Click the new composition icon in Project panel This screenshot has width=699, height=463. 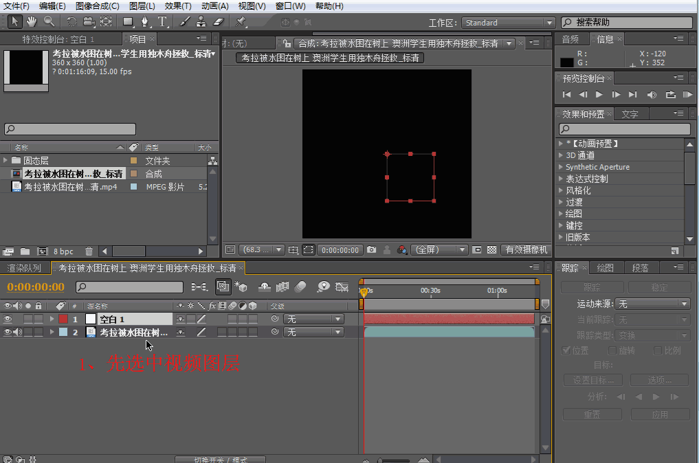point(43,251)
